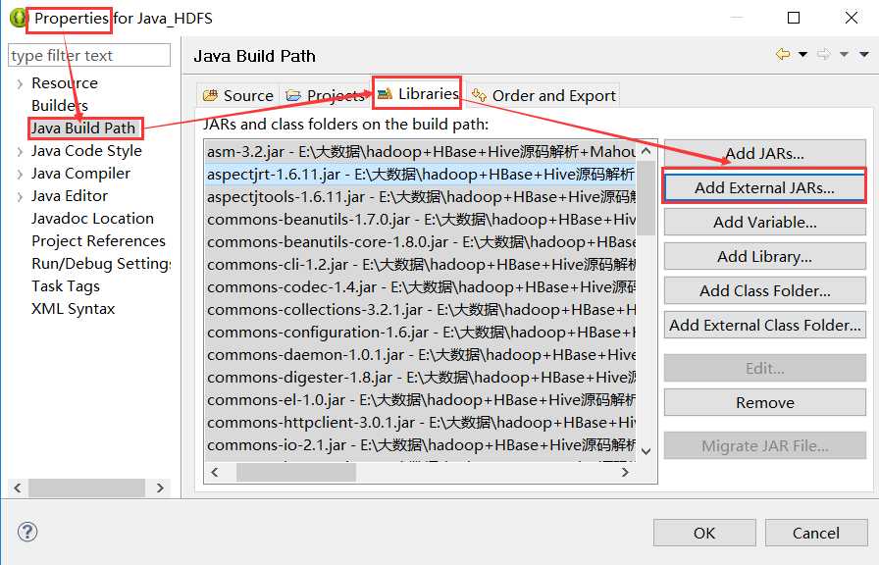Click the Add Library... button
The height and width of the screenshot is (565, 879).
(x=764, y=256)
